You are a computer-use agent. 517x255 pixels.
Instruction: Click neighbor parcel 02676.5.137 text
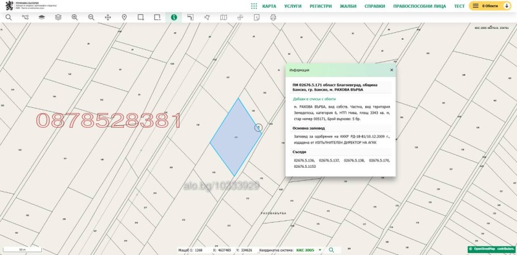329,161
